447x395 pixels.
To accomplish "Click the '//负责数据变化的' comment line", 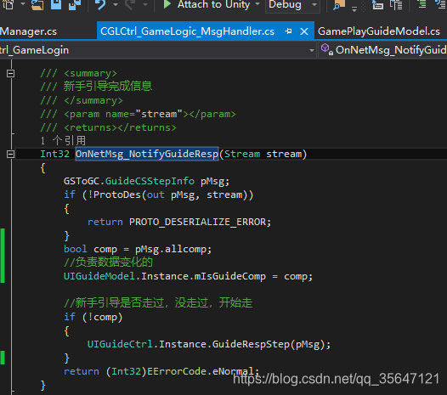I will click(108, 262).
